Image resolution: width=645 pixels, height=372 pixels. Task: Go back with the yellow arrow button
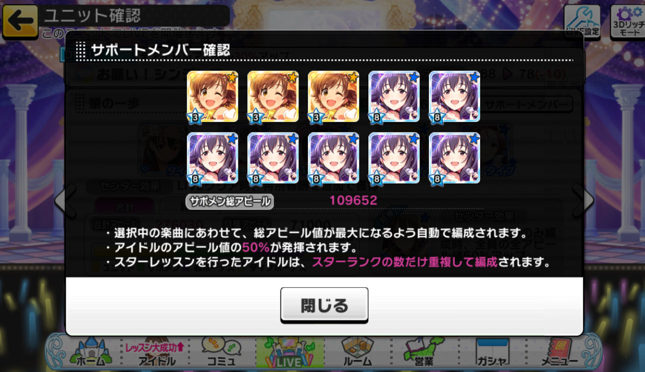(x=20, y=21)
